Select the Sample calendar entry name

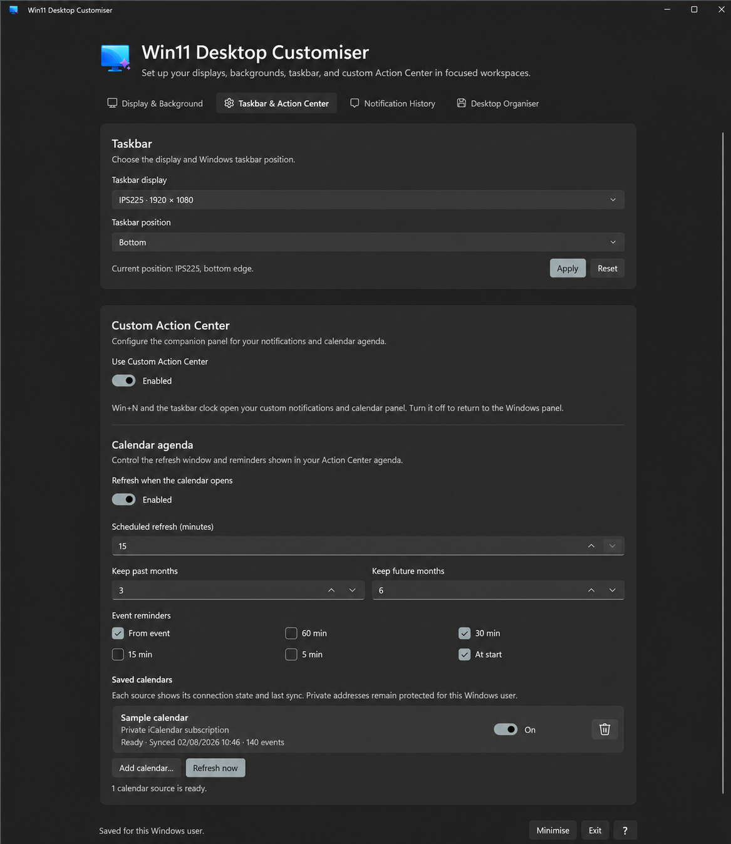tap(155, 717)
